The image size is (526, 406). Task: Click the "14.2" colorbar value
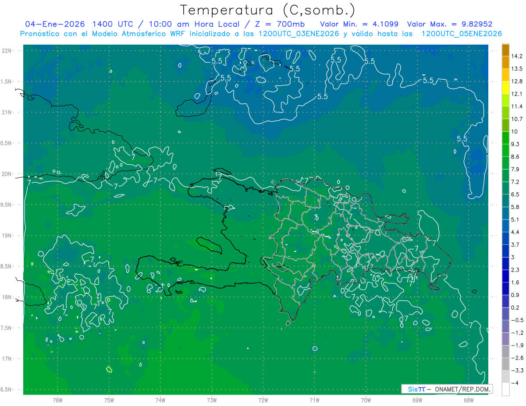coord(517,56)
